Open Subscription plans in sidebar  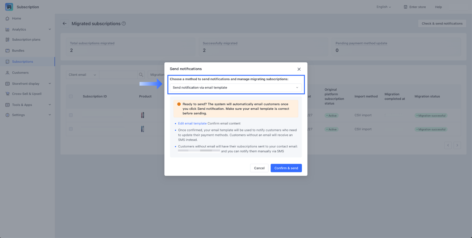coord(26,40)
